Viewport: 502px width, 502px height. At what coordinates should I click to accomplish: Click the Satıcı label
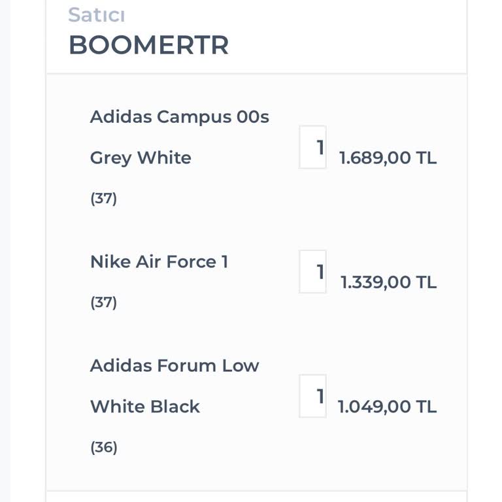click(96, 14)
